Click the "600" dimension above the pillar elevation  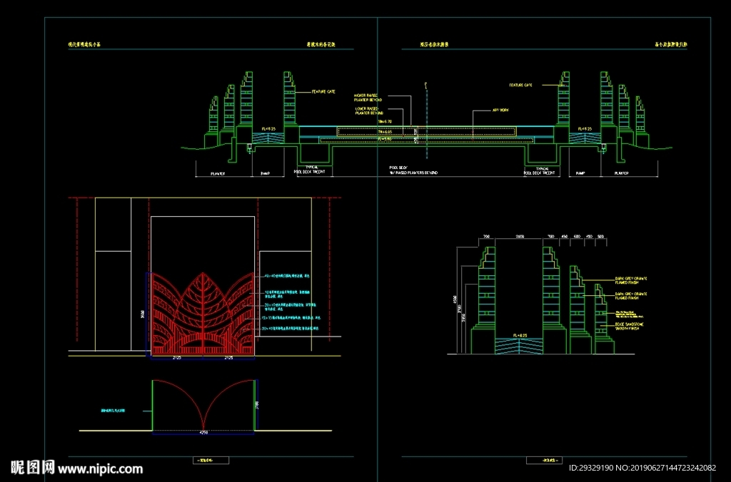[577, 237]
